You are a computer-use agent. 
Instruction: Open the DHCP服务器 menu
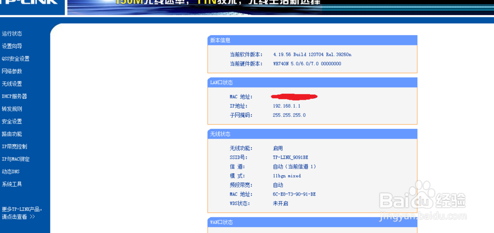pyautogui.click(x=14, y=96)
